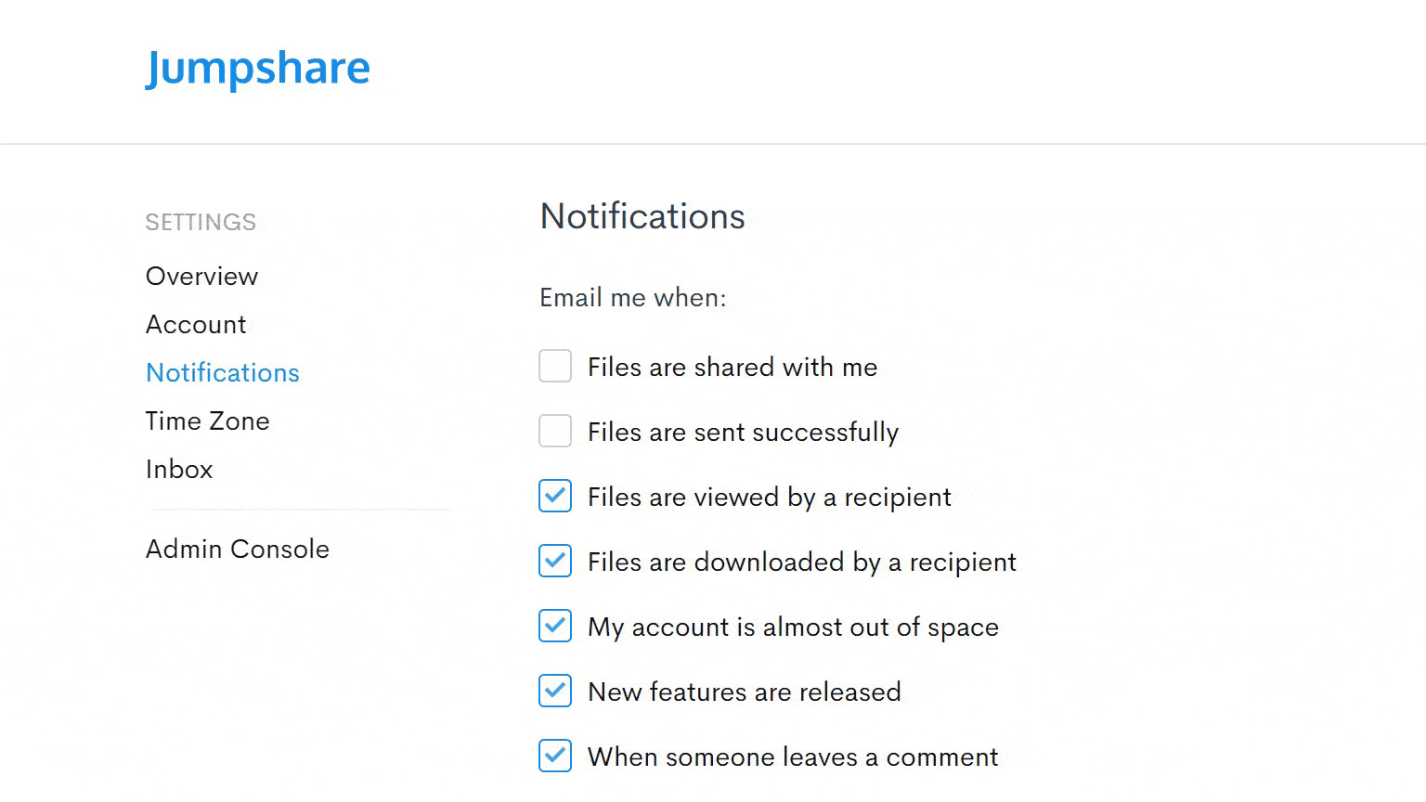Open the Overview settings page
1426x802 pixels.
coord(201,277)
